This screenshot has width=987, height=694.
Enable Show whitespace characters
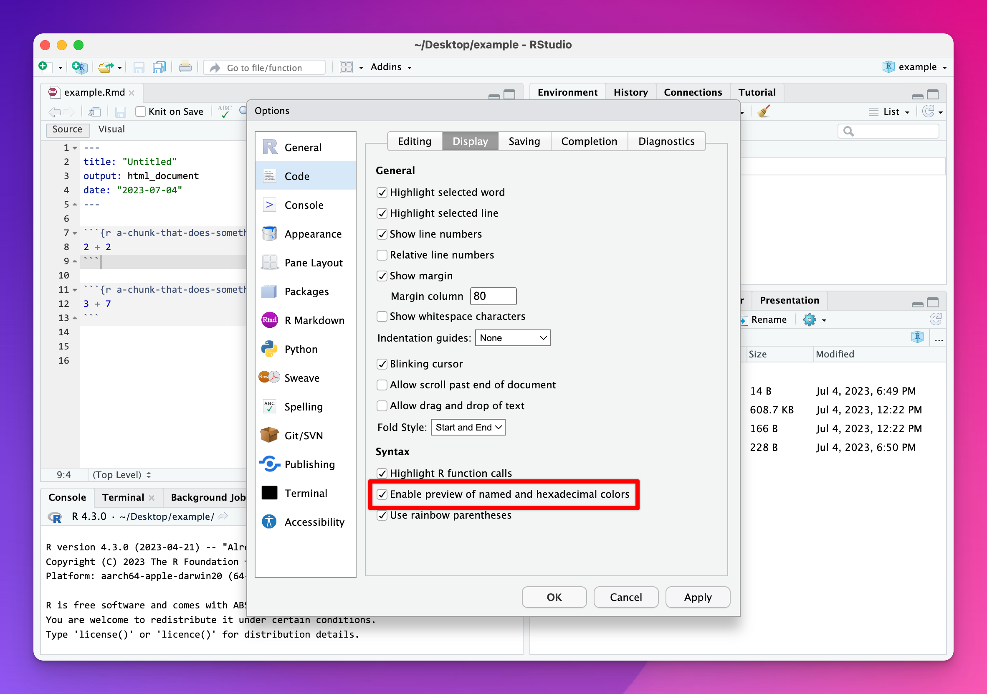(382, 317)
